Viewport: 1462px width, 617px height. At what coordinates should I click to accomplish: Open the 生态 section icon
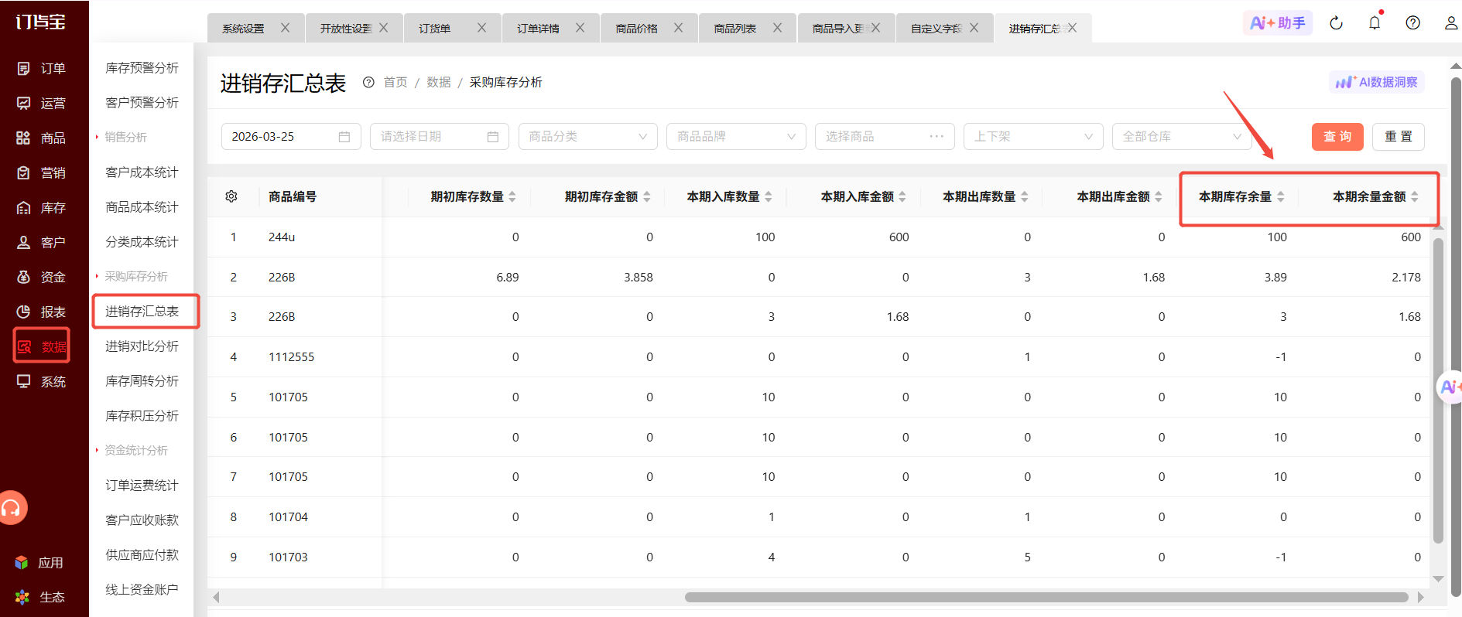22,597
